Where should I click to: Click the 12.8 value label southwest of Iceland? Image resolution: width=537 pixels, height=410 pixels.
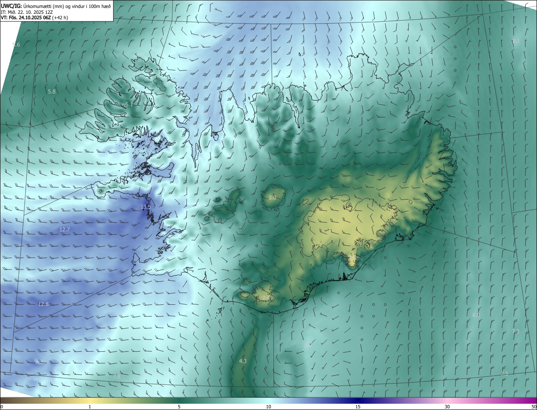(43, 304)
